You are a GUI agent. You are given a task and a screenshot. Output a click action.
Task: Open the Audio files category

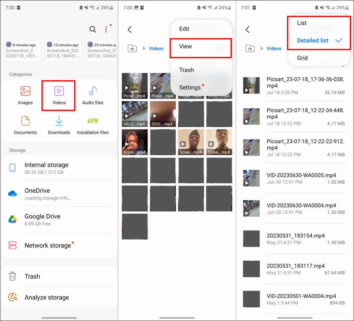tap(93, 95)
